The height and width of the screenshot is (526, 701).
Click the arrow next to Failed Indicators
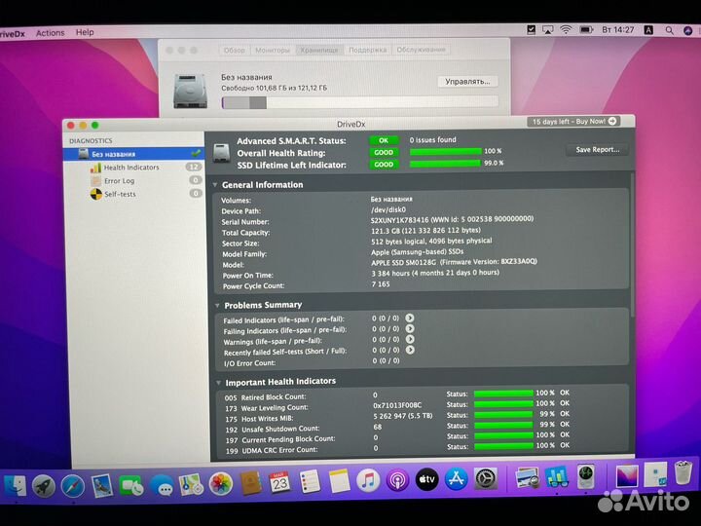[x=410, y=318]
